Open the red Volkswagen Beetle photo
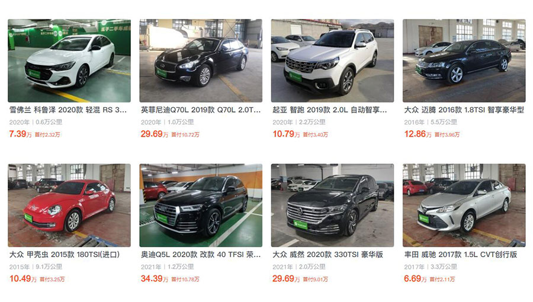Viewport: 533px width, 302px height. [x=69, y=205]
